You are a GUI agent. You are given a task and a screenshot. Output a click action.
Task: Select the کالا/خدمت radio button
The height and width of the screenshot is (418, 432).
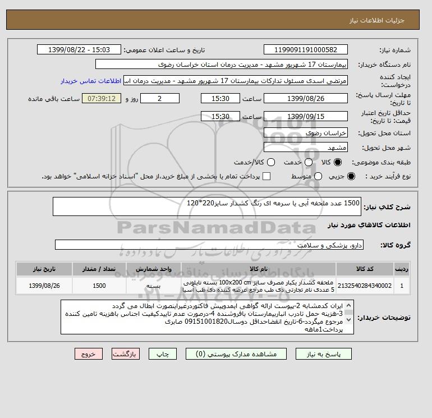tap(271, 162)
